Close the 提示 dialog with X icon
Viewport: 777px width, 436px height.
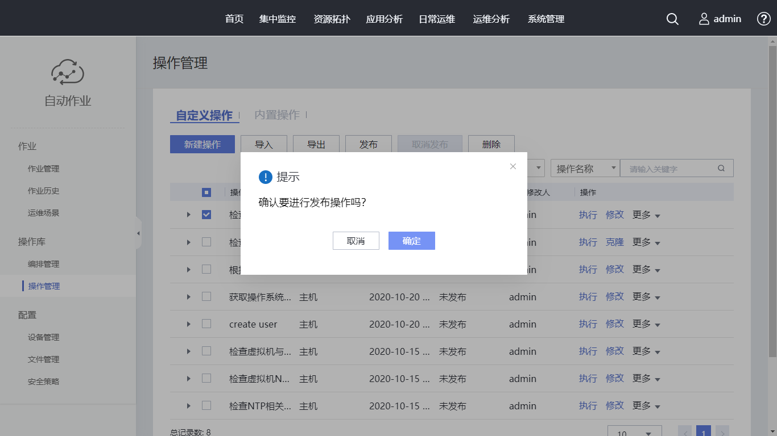[513, 166]
